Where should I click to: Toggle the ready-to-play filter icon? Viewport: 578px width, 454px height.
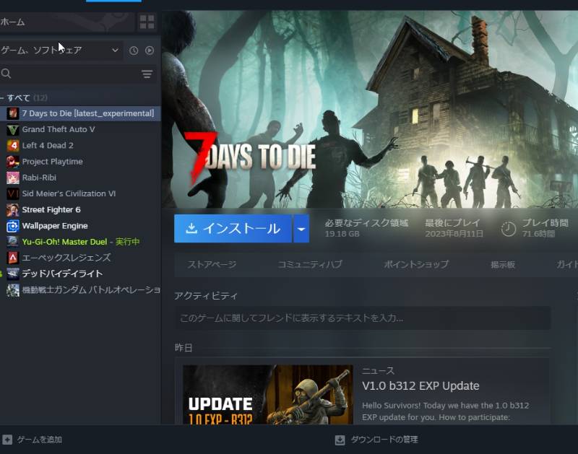pyautogui.click(x=150, y=51)
